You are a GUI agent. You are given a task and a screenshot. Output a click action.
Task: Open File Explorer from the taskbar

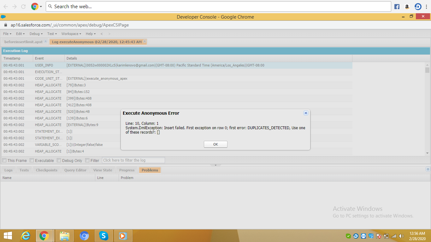coord(65,236)
